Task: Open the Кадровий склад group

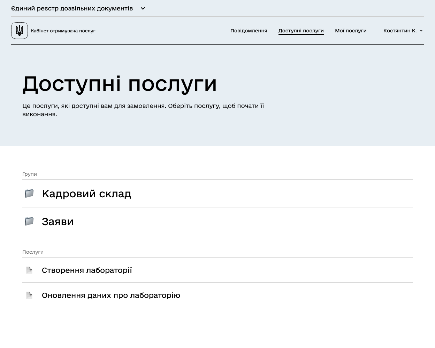Action: [x=217, y=193]
